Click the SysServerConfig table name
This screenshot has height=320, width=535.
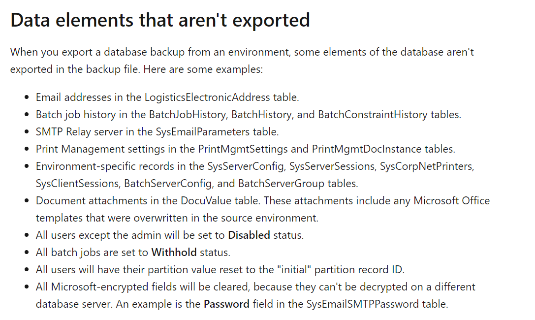coord(246,166)
